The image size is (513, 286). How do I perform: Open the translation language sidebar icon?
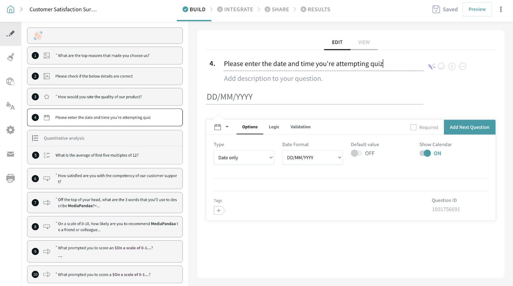[x=11, y=106]
